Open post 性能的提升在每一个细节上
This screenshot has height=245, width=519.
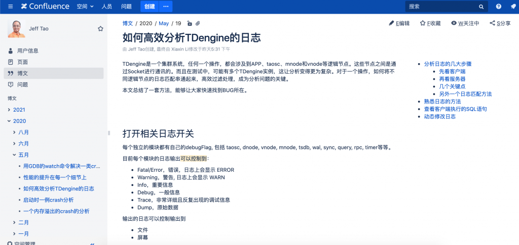coord(55,177)
